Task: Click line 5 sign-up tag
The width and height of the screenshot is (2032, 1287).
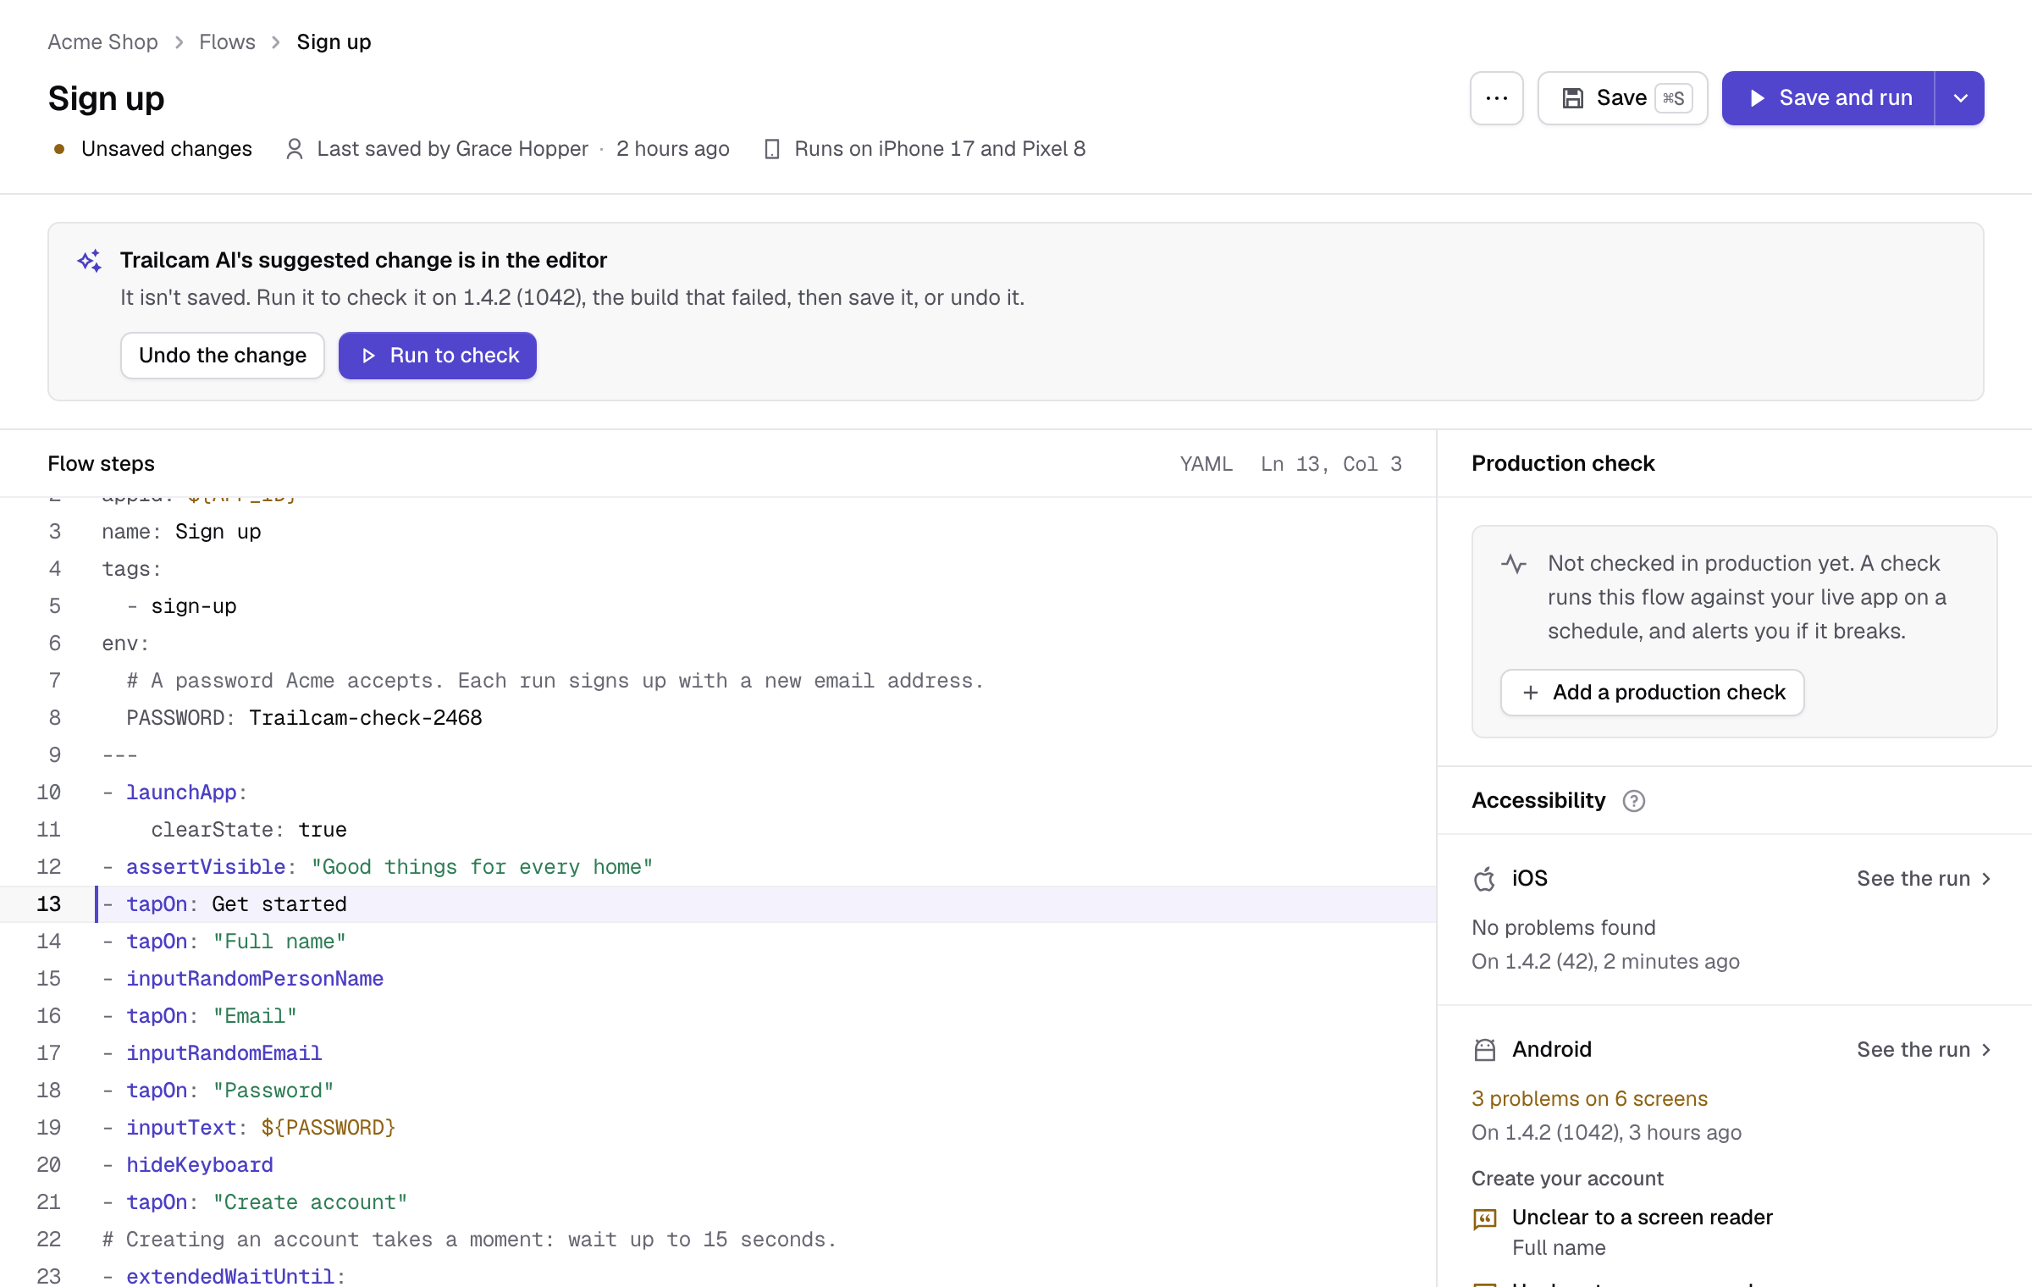Action: tap(193, 606)
